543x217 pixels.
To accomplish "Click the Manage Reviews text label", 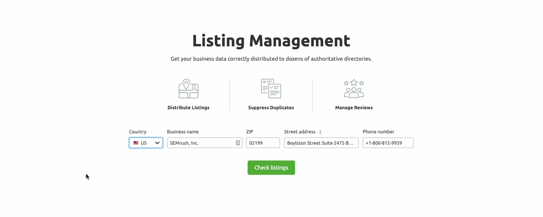I will tap(354, 108).
